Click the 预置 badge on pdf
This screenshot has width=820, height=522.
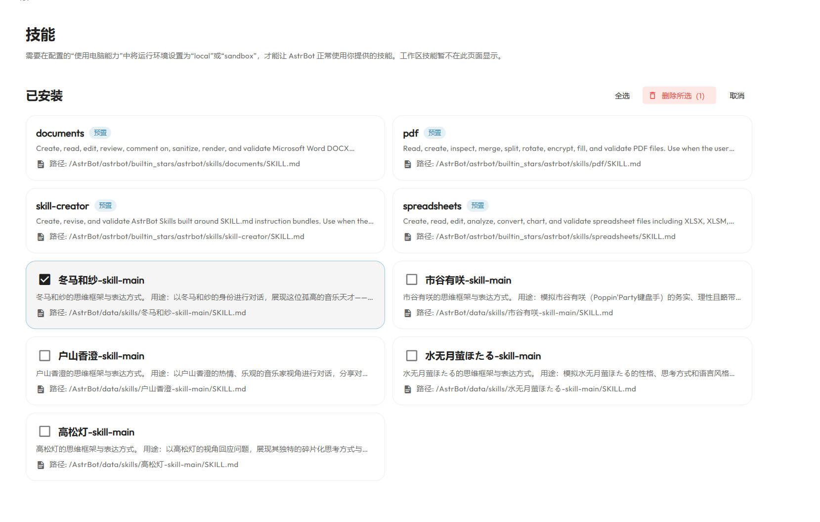(x=435, y=133)
